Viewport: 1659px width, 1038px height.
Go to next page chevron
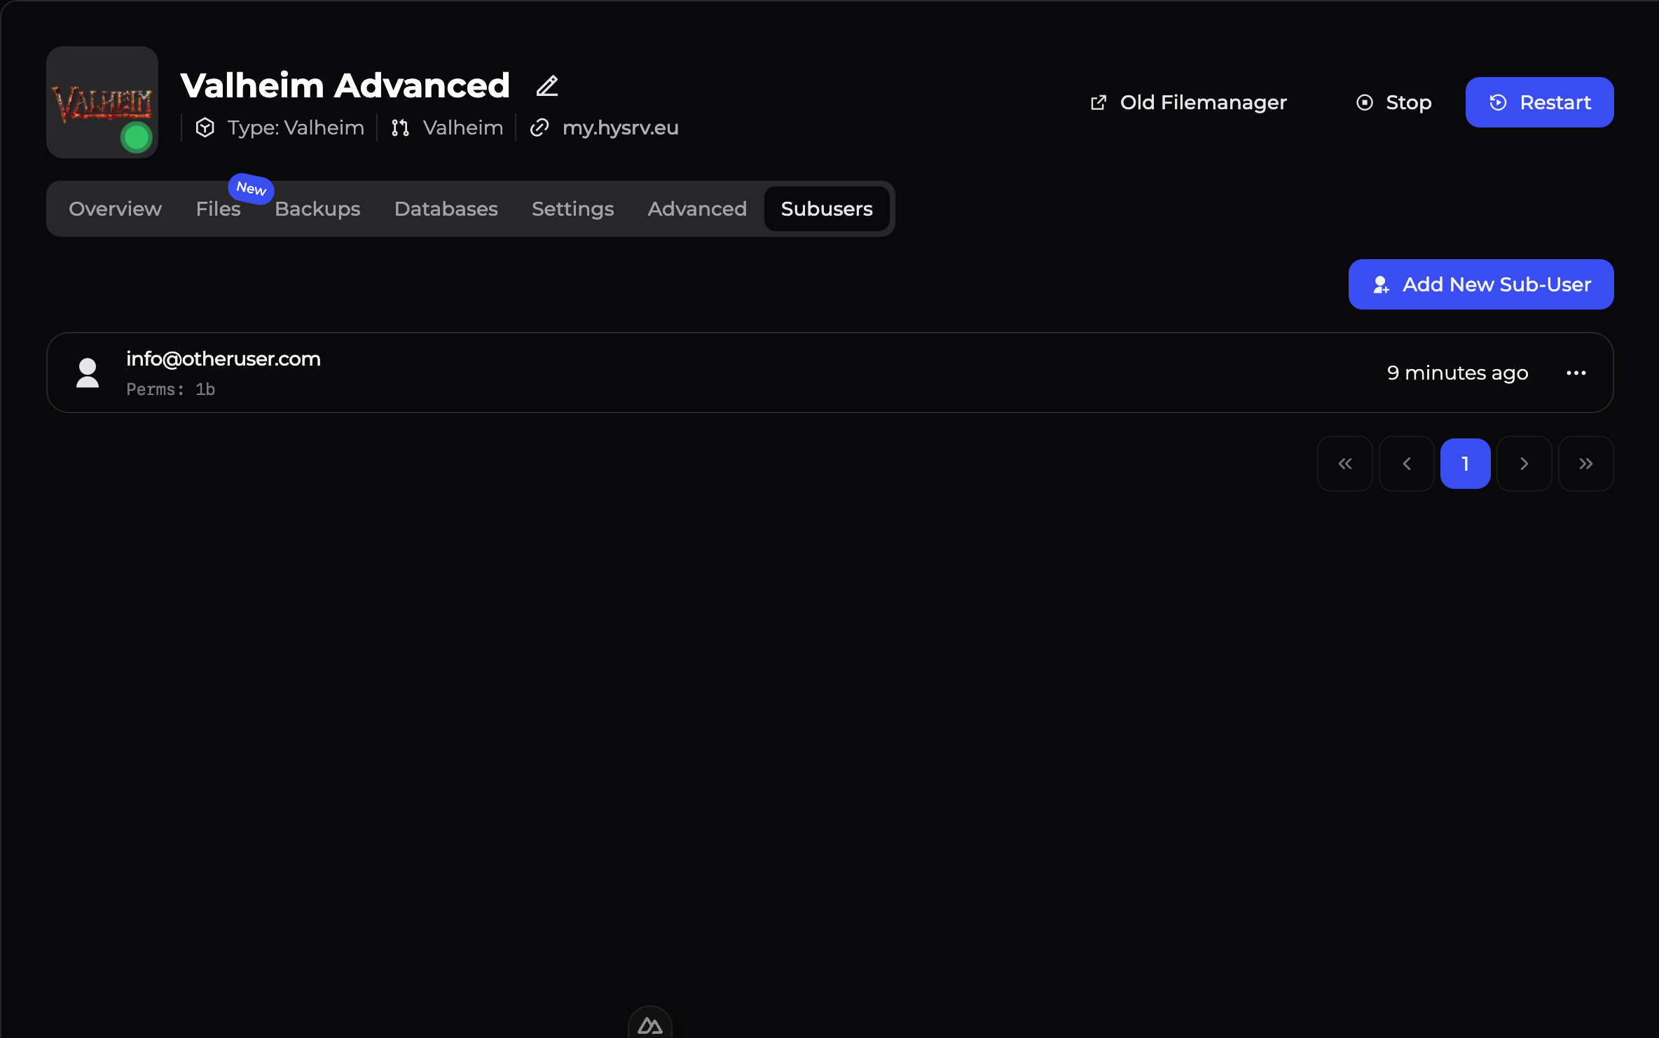(1524, 464)
